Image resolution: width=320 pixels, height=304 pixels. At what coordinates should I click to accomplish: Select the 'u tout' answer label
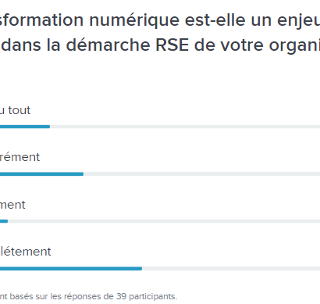coord(15,110)
